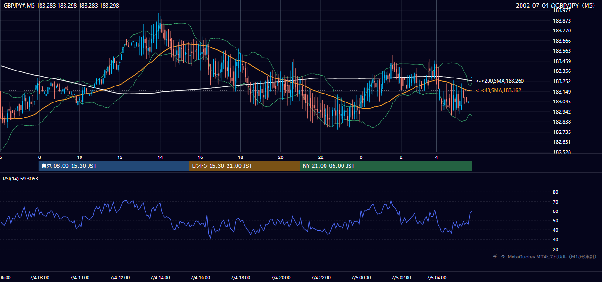Click the 7/5 00:00 time label
This screenshot has width=602, height=282.
pos(361,278)
